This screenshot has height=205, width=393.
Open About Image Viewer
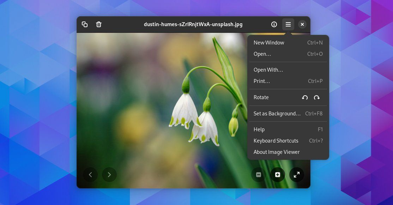277,152
